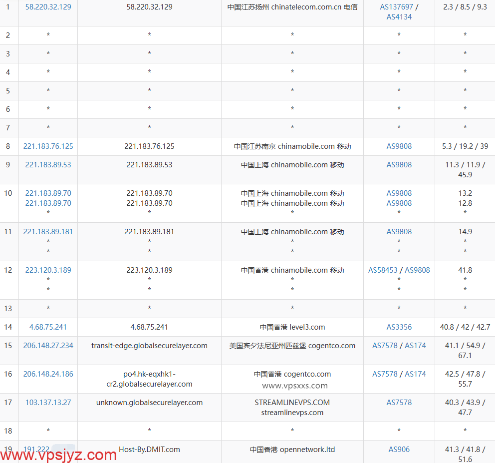Select the chinatelecom.com.cn location text in hop 1
Viewport: 495px width, 463px height.
click(x=292, y=7)
